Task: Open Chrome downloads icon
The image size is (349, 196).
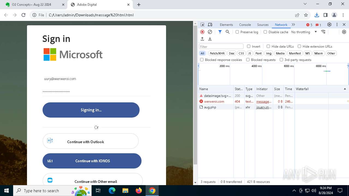Action: (x=317, y=15)
